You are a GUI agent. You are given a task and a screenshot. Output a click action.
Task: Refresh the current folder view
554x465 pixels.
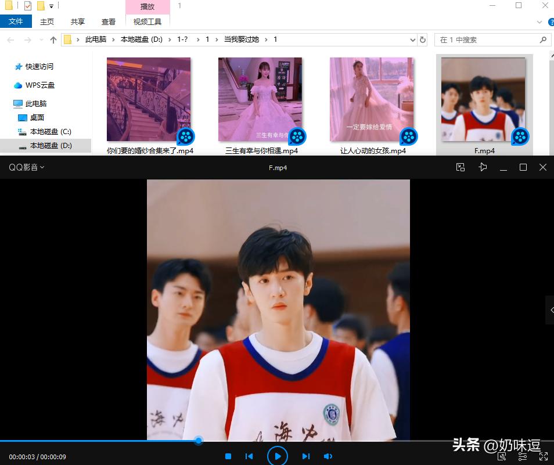click(423, 40)
